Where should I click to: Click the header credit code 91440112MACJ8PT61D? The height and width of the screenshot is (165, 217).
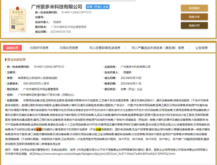[76, 12]
